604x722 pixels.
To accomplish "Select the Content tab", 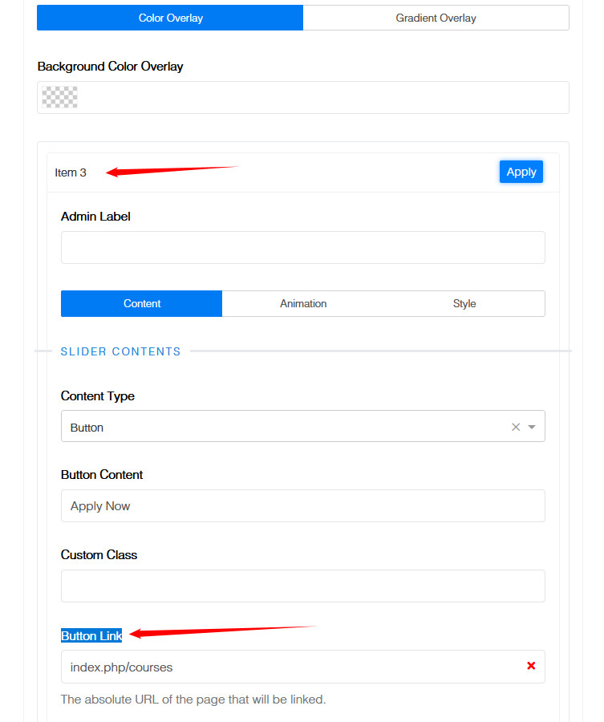I will coord(142,303).
